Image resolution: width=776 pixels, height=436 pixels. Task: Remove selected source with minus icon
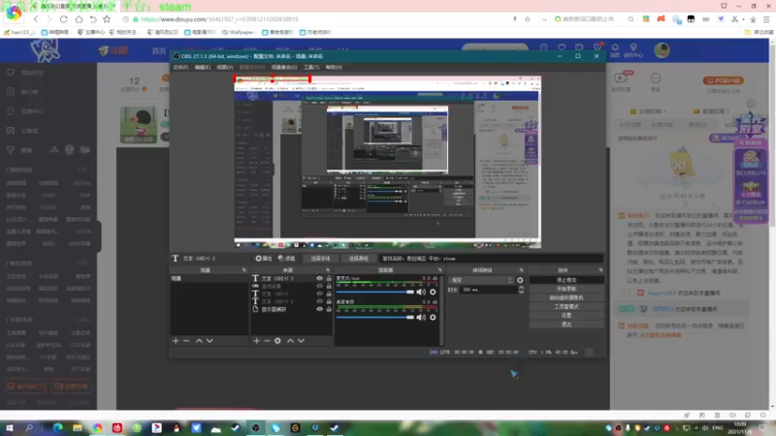pyautogui.click(x=267, y=341)
